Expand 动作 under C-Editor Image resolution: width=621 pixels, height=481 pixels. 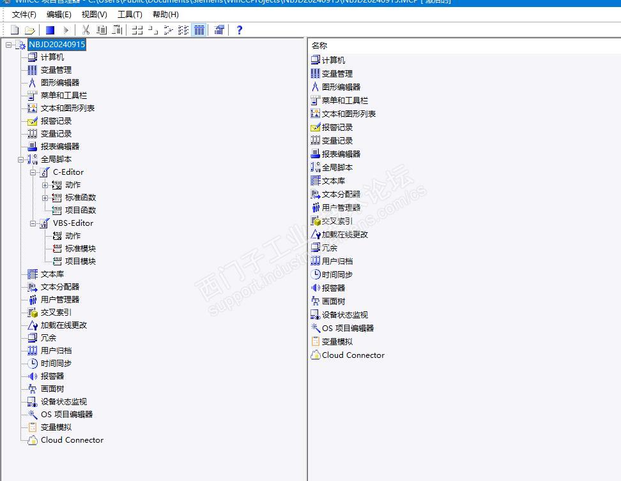click(x=45, y=185)
